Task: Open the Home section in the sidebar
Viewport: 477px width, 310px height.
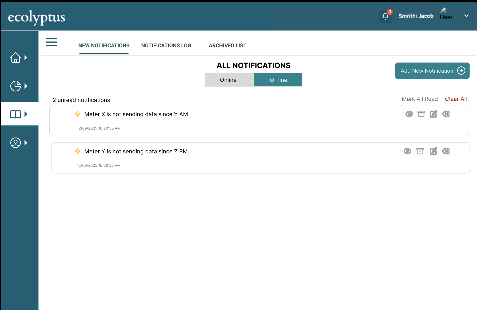Action: (x=16, y=57)
